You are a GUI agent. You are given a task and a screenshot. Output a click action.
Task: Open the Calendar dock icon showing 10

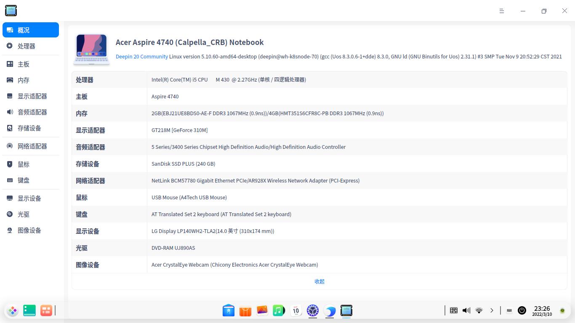click(x=296, y=311)
